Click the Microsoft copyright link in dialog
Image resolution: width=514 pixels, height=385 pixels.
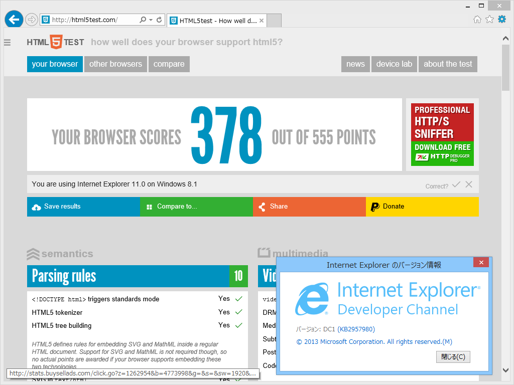point(374,342)
